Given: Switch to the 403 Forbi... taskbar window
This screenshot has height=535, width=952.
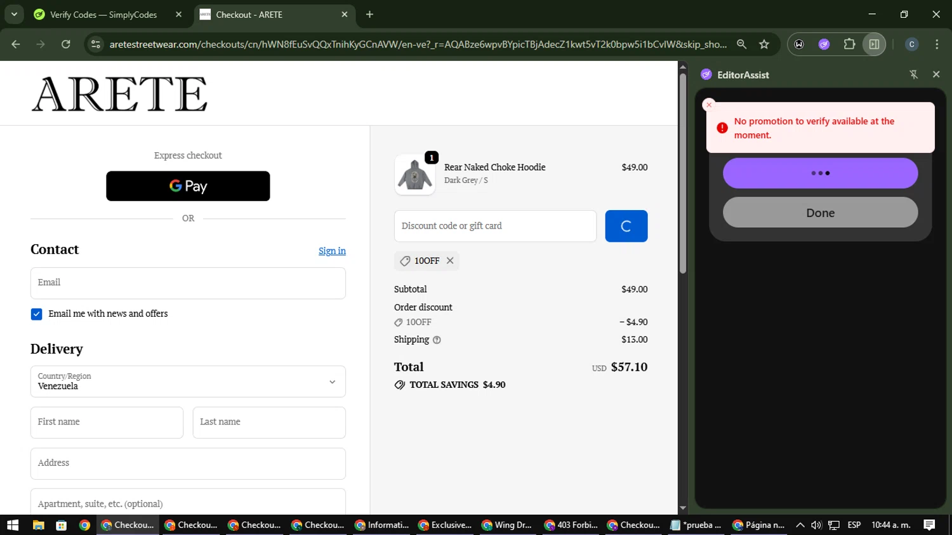Looking at the screenshot, I should [572, 525].
